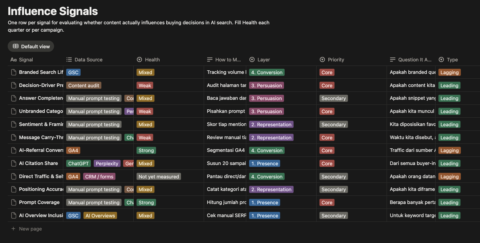Open the Message Carry-Through page title
The image size is (480, 243).
point(41,137)
